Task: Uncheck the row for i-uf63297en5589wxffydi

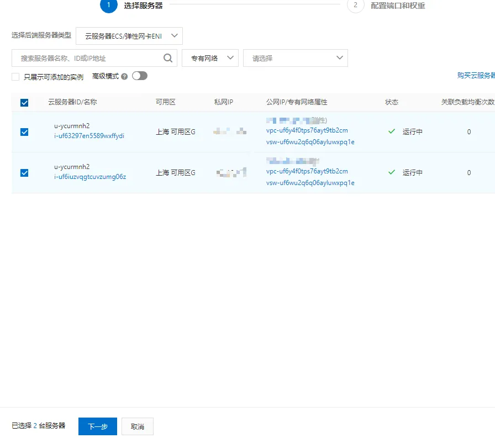Action: point(24,132)
